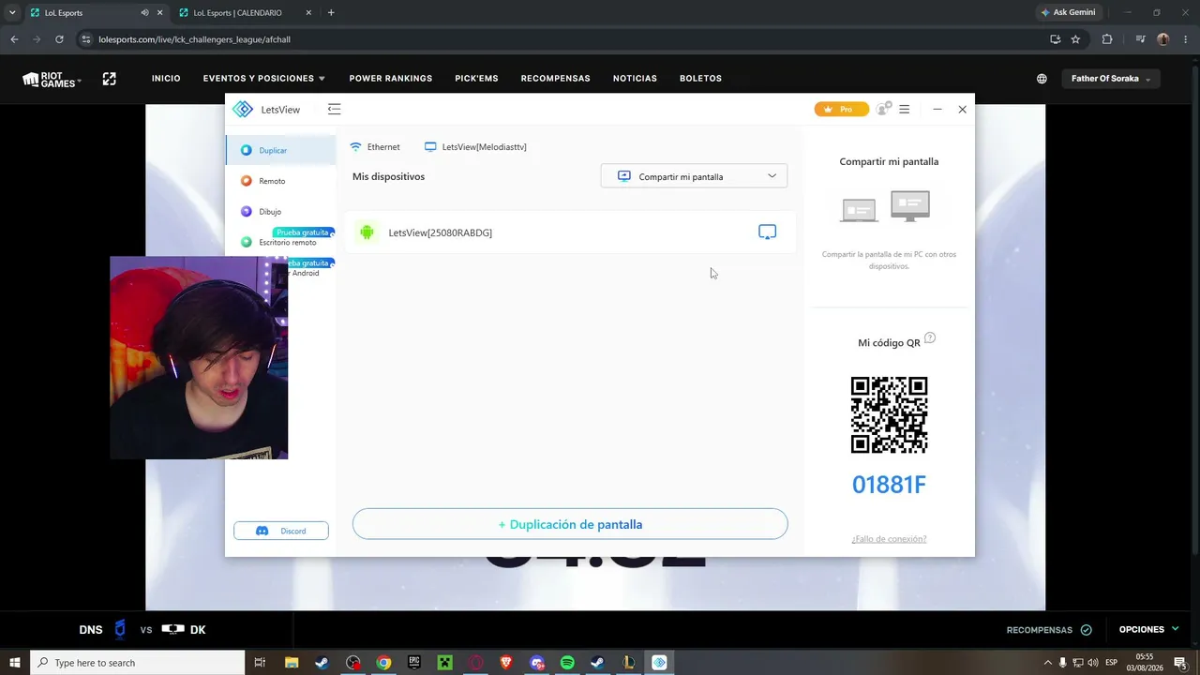Click the LetsView QR code image
1200x675 pixels.
[889, 415]
